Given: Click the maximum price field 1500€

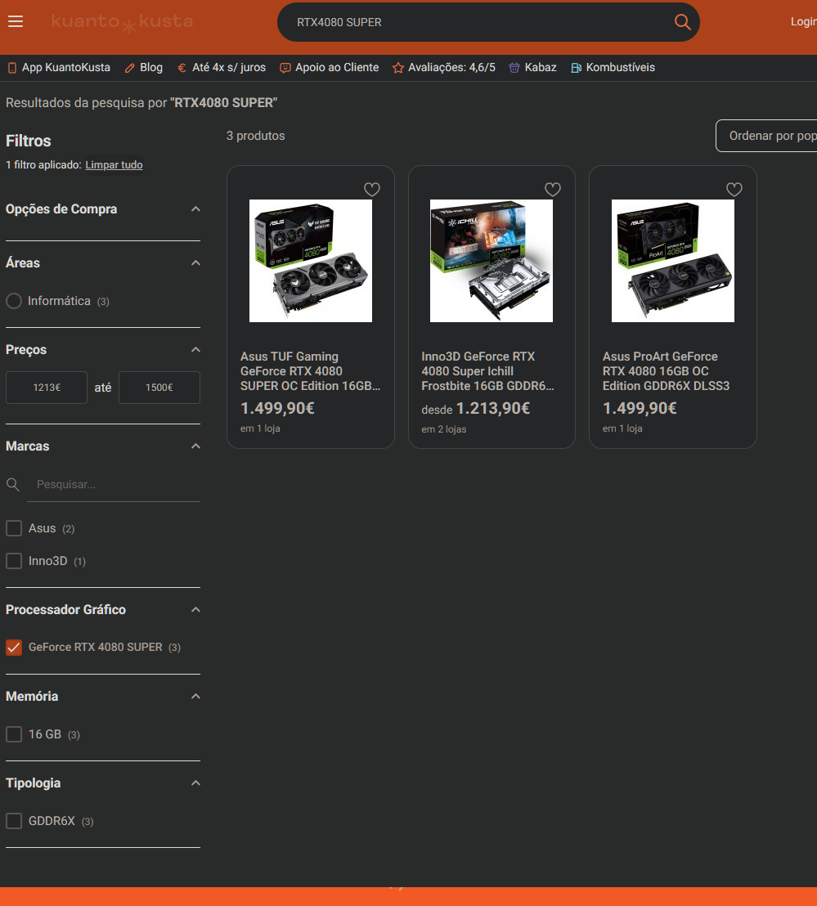Looking at the screenshot, I should [159, 388].
